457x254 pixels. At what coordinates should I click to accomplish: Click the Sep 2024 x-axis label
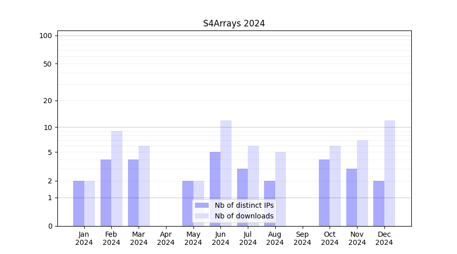click(x=302, y=238)
